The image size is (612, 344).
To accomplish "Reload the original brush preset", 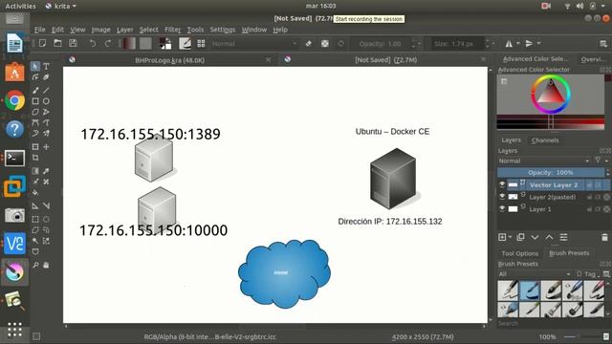I will [x=340, y=43].
